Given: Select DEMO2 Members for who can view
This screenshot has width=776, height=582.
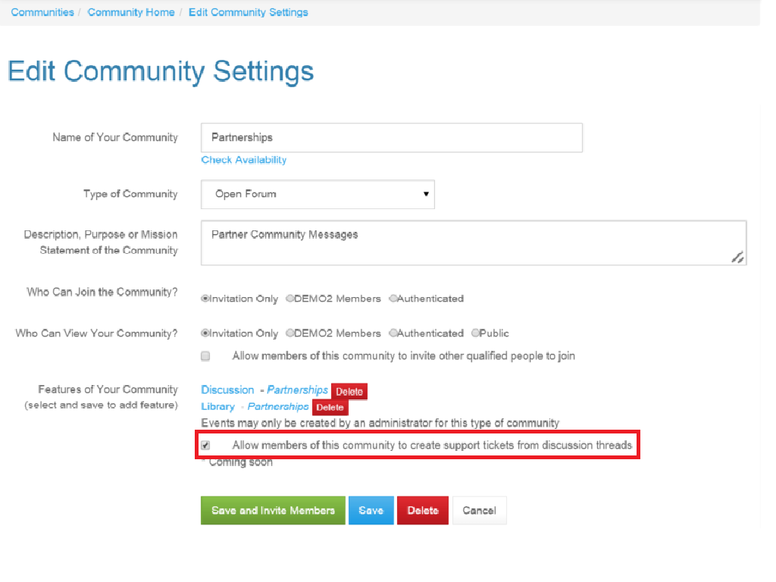Looking at the screenshot, I should click(x=289, y=333).
